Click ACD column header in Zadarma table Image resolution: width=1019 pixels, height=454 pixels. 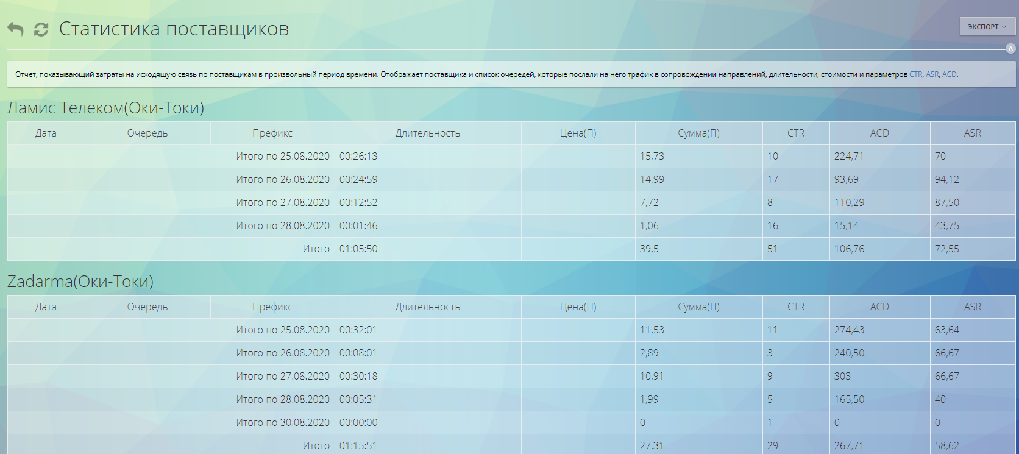[879, 307]
